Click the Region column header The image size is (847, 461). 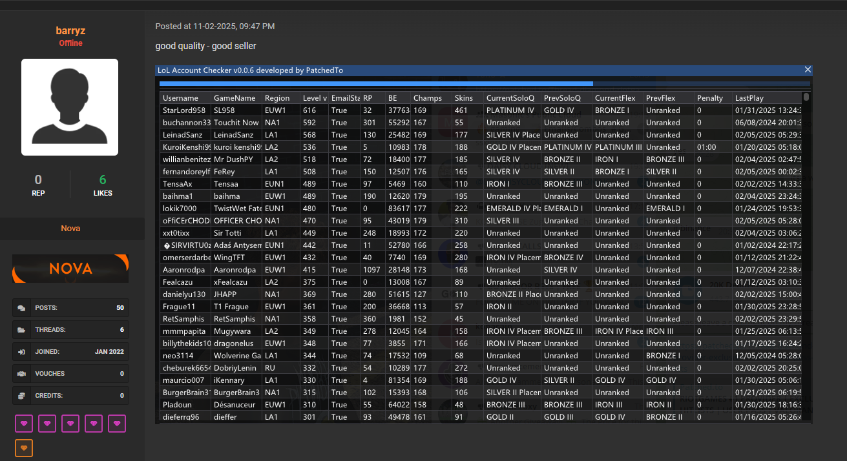tap(277, 98)
